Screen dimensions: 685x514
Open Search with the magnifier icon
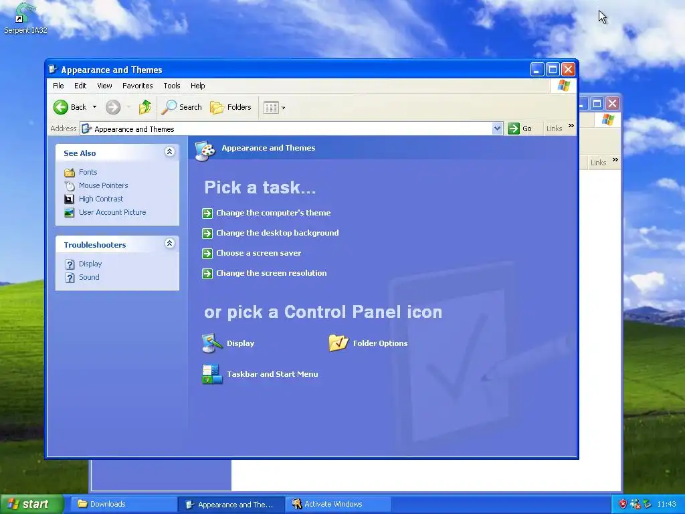[169, 107]
